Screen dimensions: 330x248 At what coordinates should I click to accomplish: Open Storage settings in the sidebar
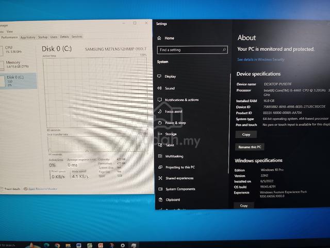click(x=167, y=134)
